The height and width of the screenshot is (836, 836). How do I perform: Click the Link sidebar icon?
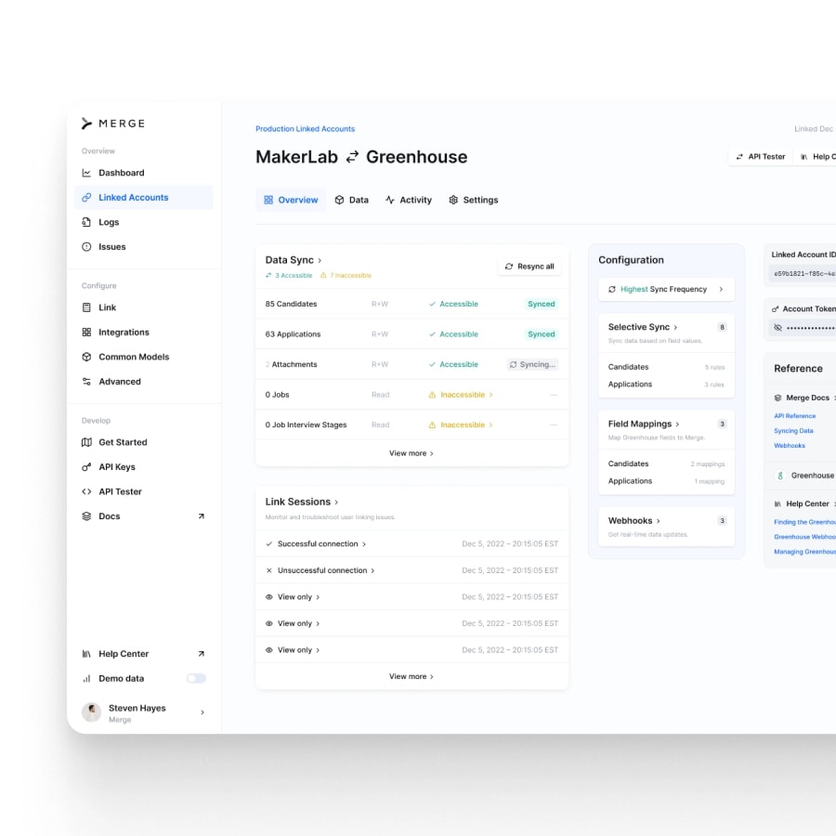point(86,307)
